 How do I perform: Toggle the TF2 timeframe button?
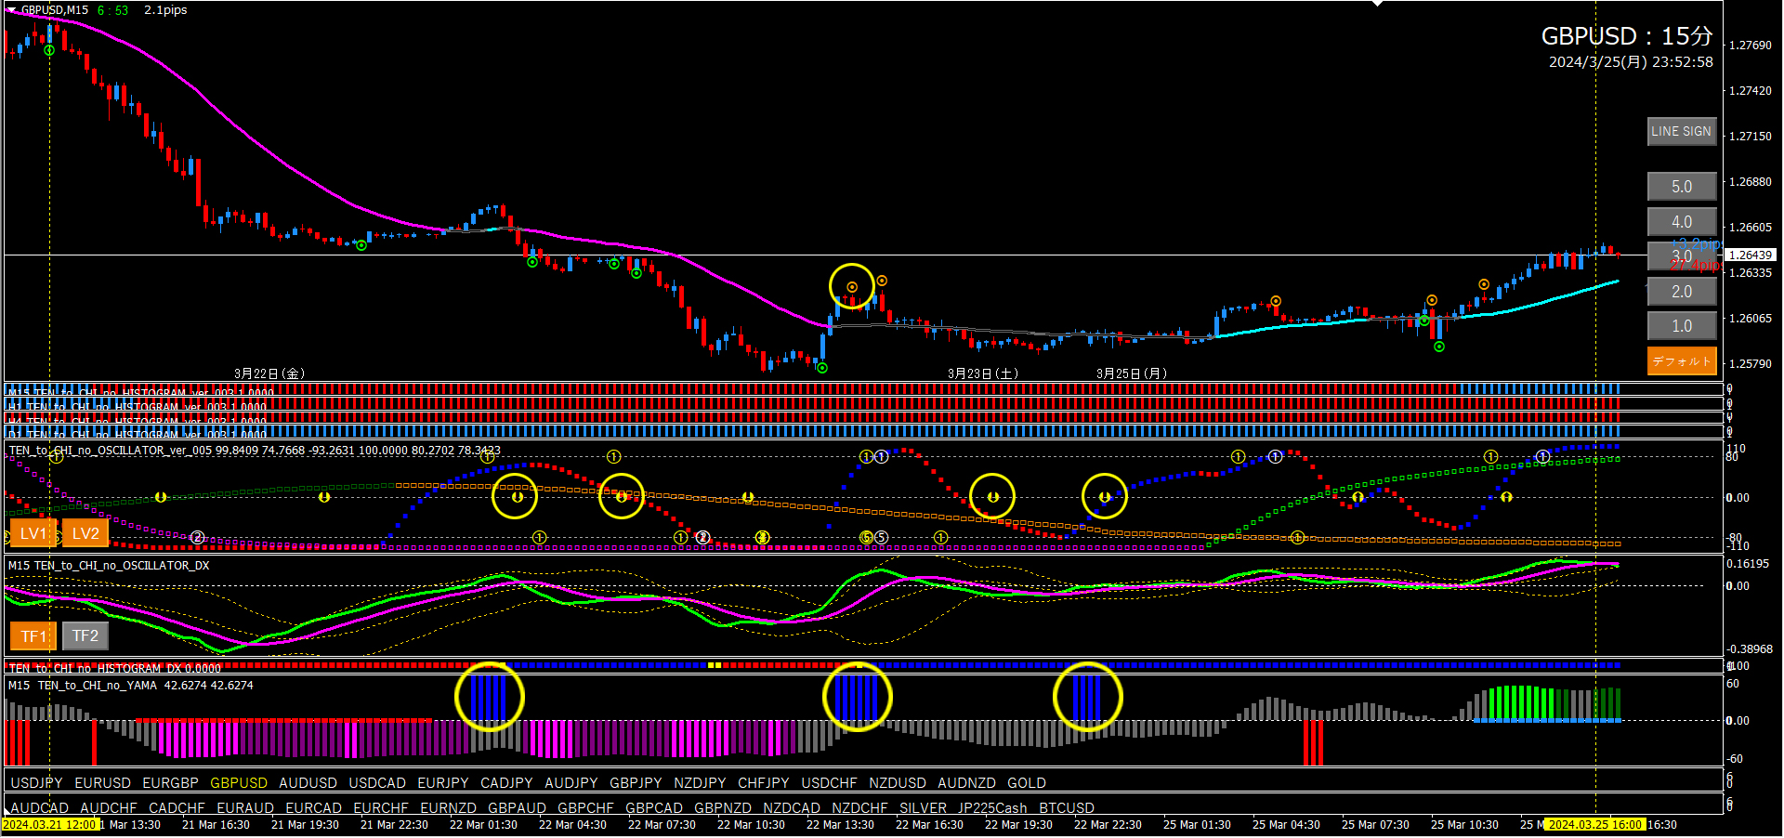85,636
